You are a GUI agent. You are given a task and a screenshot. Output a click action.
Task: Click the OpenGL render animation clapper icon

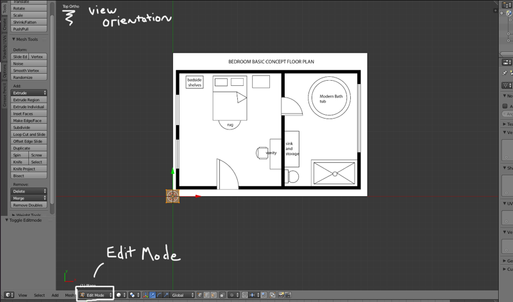[x=288, y=295]
